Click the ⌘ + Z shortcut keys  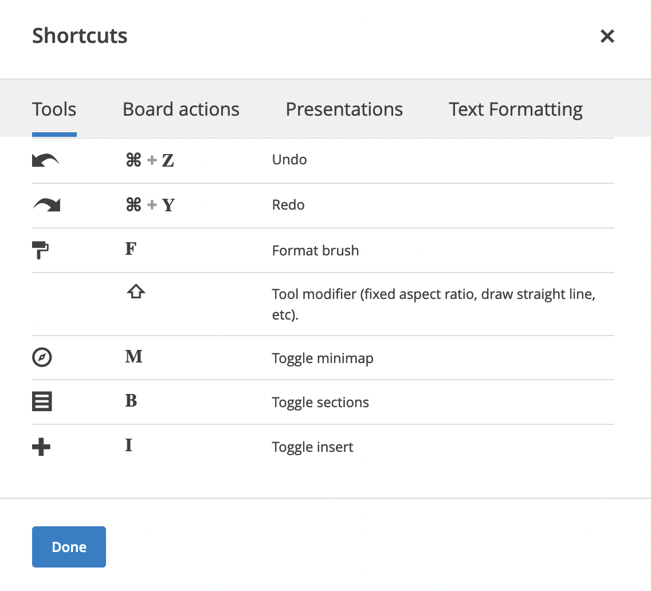[150, 160]
